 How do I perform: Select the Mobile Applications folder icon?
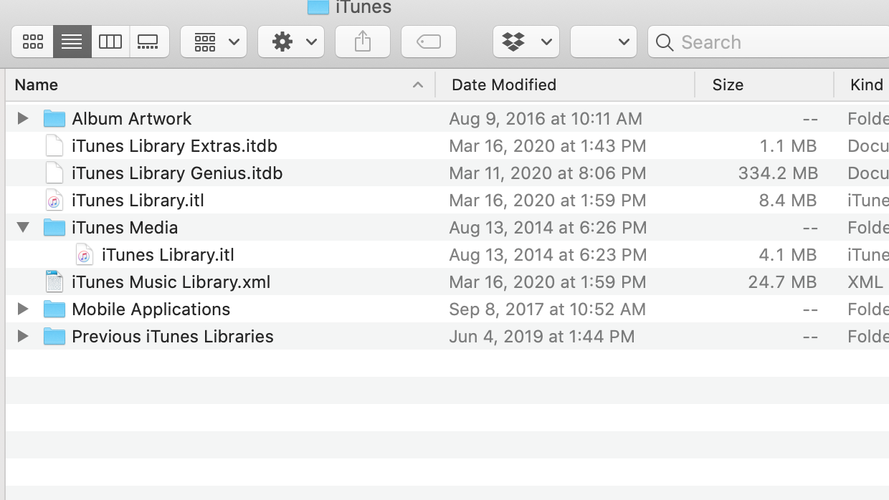tap(54, 309)
